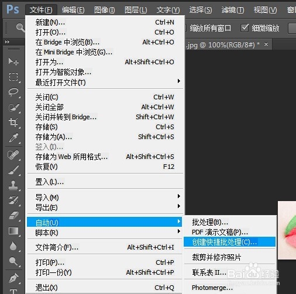The image size is (296, 294).
Task: Select the Rectangular Marquee tool
Action: pyautogui.click(x=13, y=77)
